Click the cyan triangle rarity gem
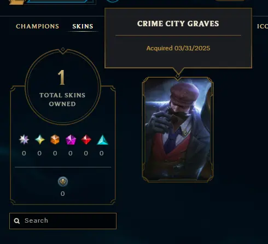Screen dimensions: 268x244 point(102,140)
